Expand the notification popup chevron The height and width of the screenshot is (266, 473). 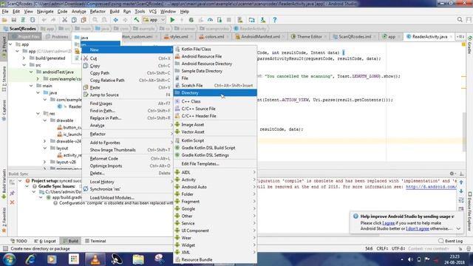[x=458, y=228]
